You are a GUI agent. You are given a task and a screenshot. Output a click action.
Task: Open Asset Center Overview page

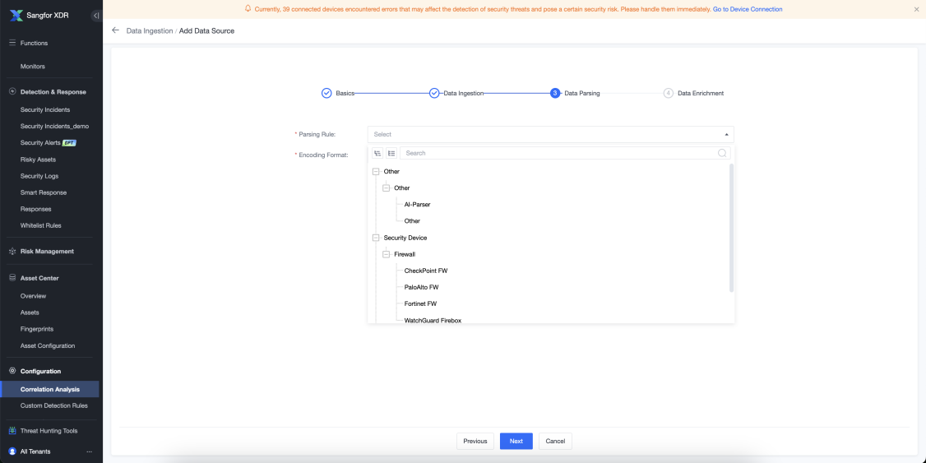33,296
